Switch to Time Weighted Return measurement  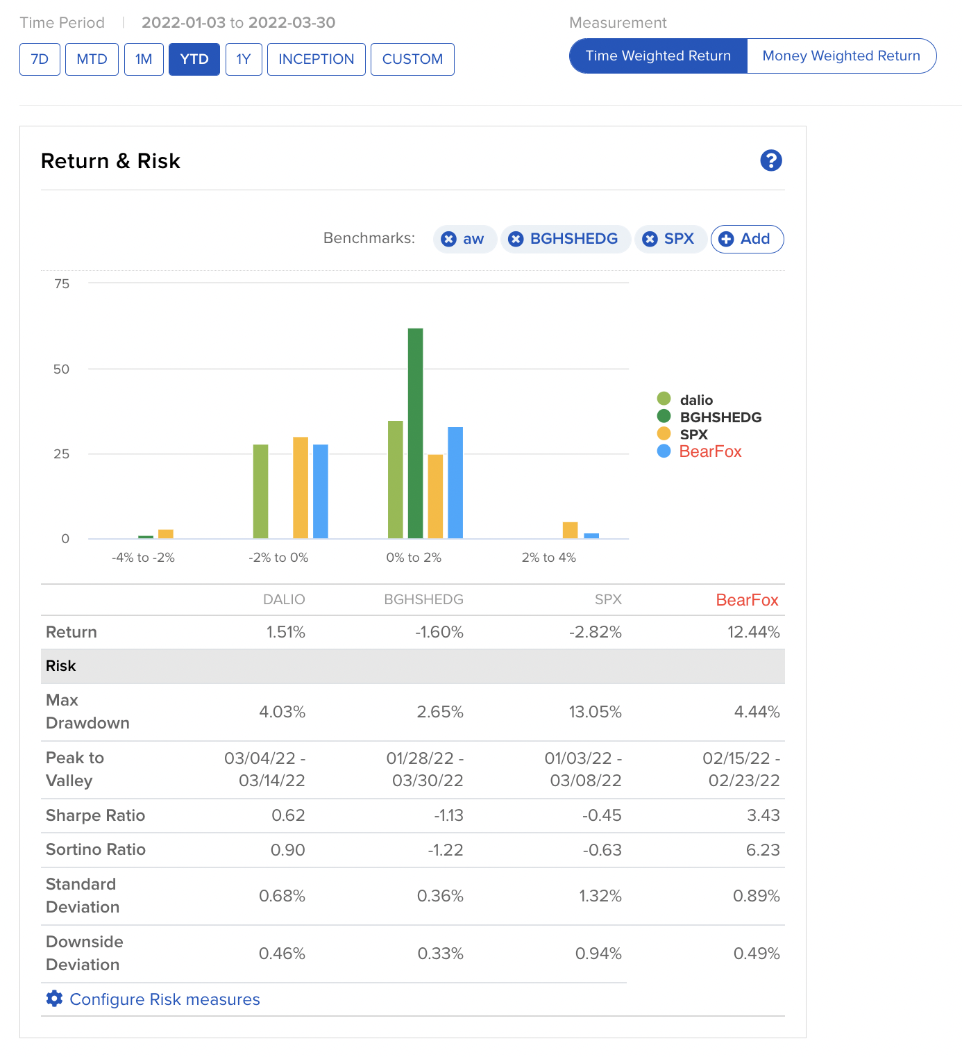pyautogui.click(x=658, y=56)
